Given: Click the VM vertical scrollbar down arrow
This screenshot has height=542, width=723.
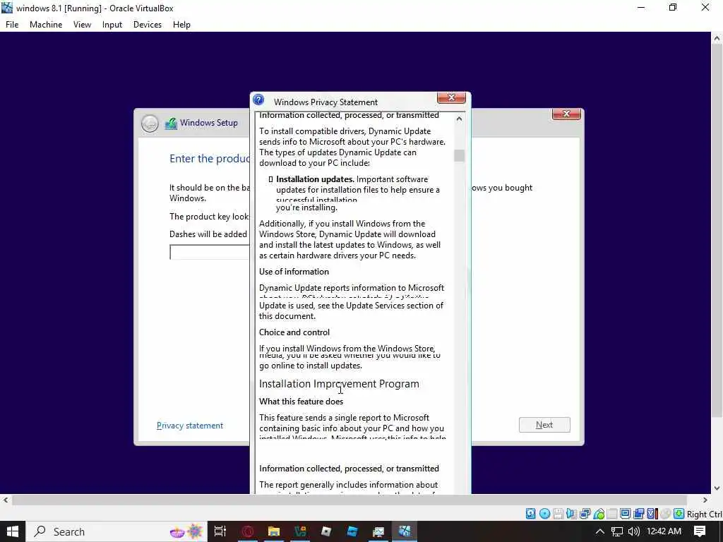Looking at the screenshot, I should pyautogui.click(x=717, y=488).
